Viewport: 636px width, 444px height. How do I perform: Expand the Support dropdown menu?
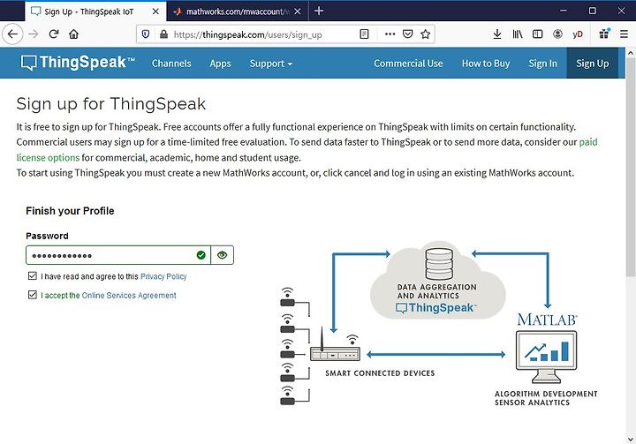tap(271, 64)
